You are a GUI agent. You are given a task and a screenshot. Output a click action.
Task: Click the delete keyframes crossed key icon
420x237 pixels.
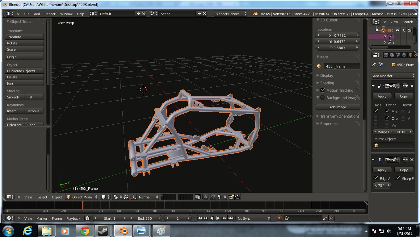click(x=331, y=218)
